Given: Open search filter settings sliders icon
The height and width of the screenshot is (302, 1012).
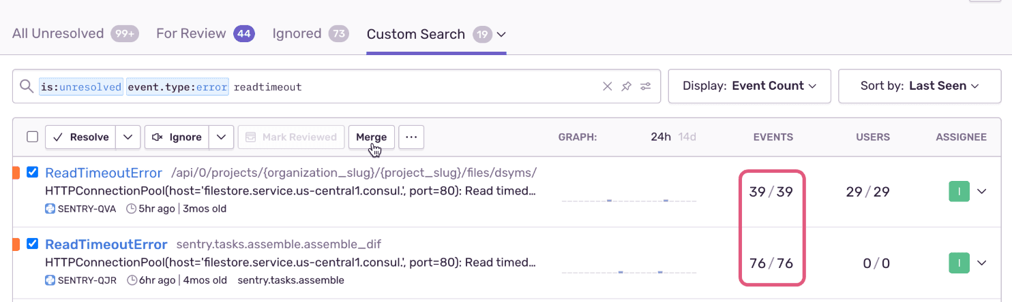Looking at the screenshot, I should click(645, 86).
